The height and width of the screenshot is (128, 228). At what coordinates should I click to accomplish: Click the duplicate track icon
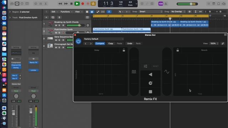click(x=53, y=17)
